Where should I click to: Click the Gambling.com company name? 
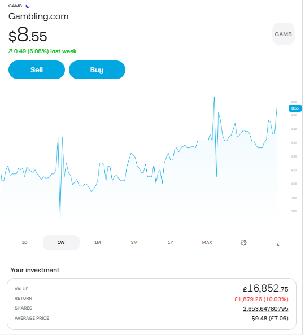click(38, 16)
